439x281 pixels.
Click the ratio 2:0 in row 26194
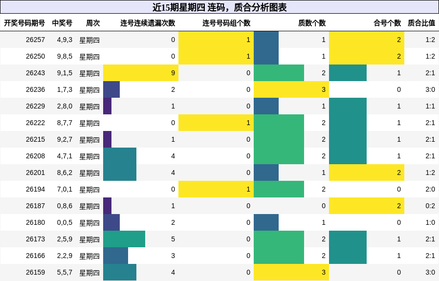pos(430,189)
